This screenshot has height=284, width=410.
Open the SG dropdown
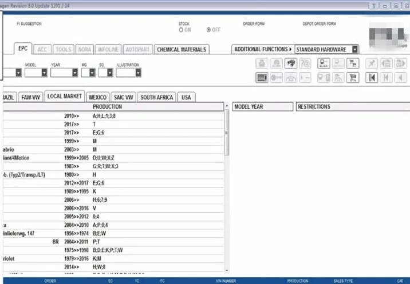click(x=110, y=73)
